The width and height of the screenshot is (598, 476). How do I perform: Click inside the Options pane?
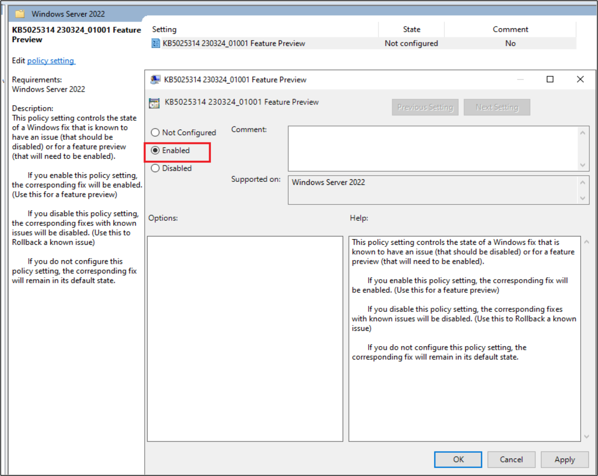[245, 339]
